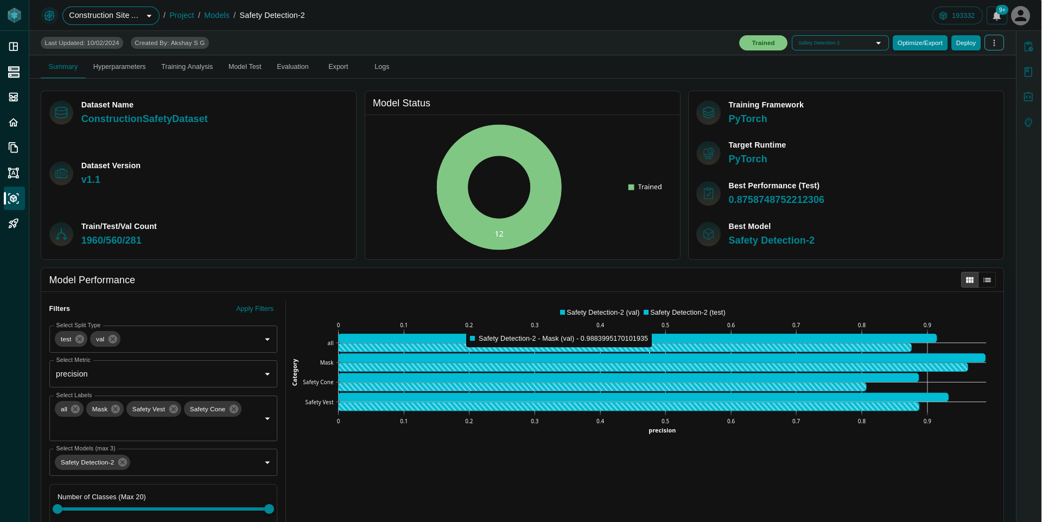Open the annotation bounding-box icon in sidebar
This screenshot has width=1042, height=522.
click(14, 173)
